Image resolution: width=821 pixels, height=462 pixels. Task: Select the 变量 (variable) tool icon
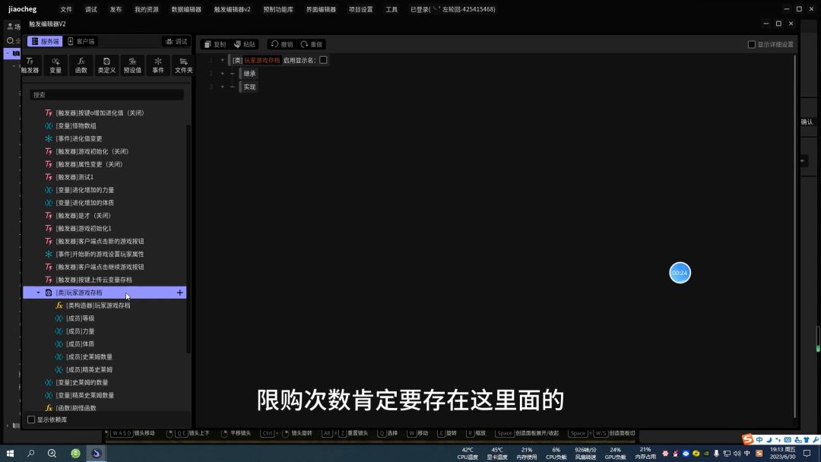pos(55,65)
